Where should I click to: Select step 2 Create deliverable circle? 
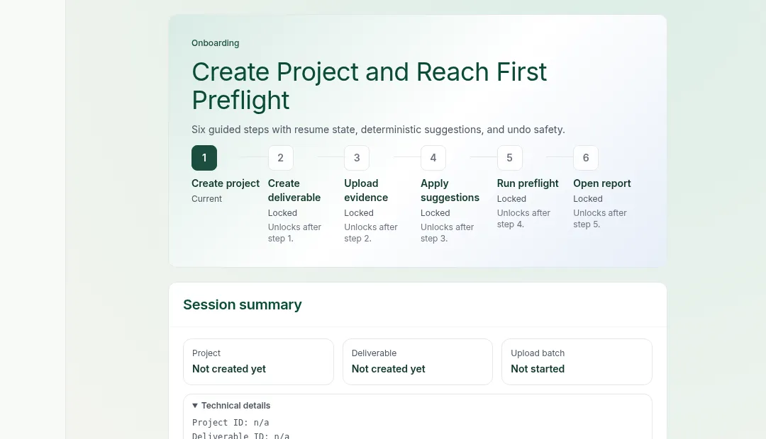pos(280,158)
